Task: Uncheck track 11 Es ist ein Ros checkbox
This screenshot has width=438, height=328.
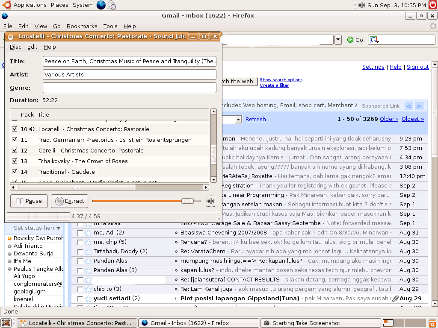Action: (x=15, y=140)
